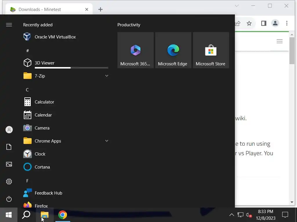Launch 3D Viewer app

pyautogui.click(x=65, y=63)
